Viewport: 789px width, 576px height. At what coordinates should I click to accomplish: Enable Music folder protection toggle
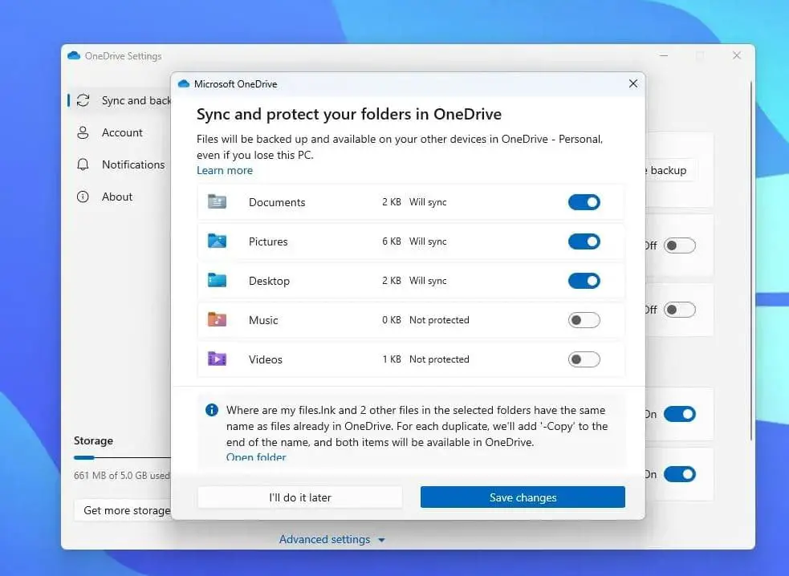point(584,320)
